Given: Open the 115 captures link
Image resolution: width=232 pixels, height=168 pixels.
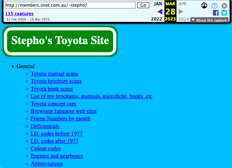Looking at the screenshot, I should click(x=19, y=13).
